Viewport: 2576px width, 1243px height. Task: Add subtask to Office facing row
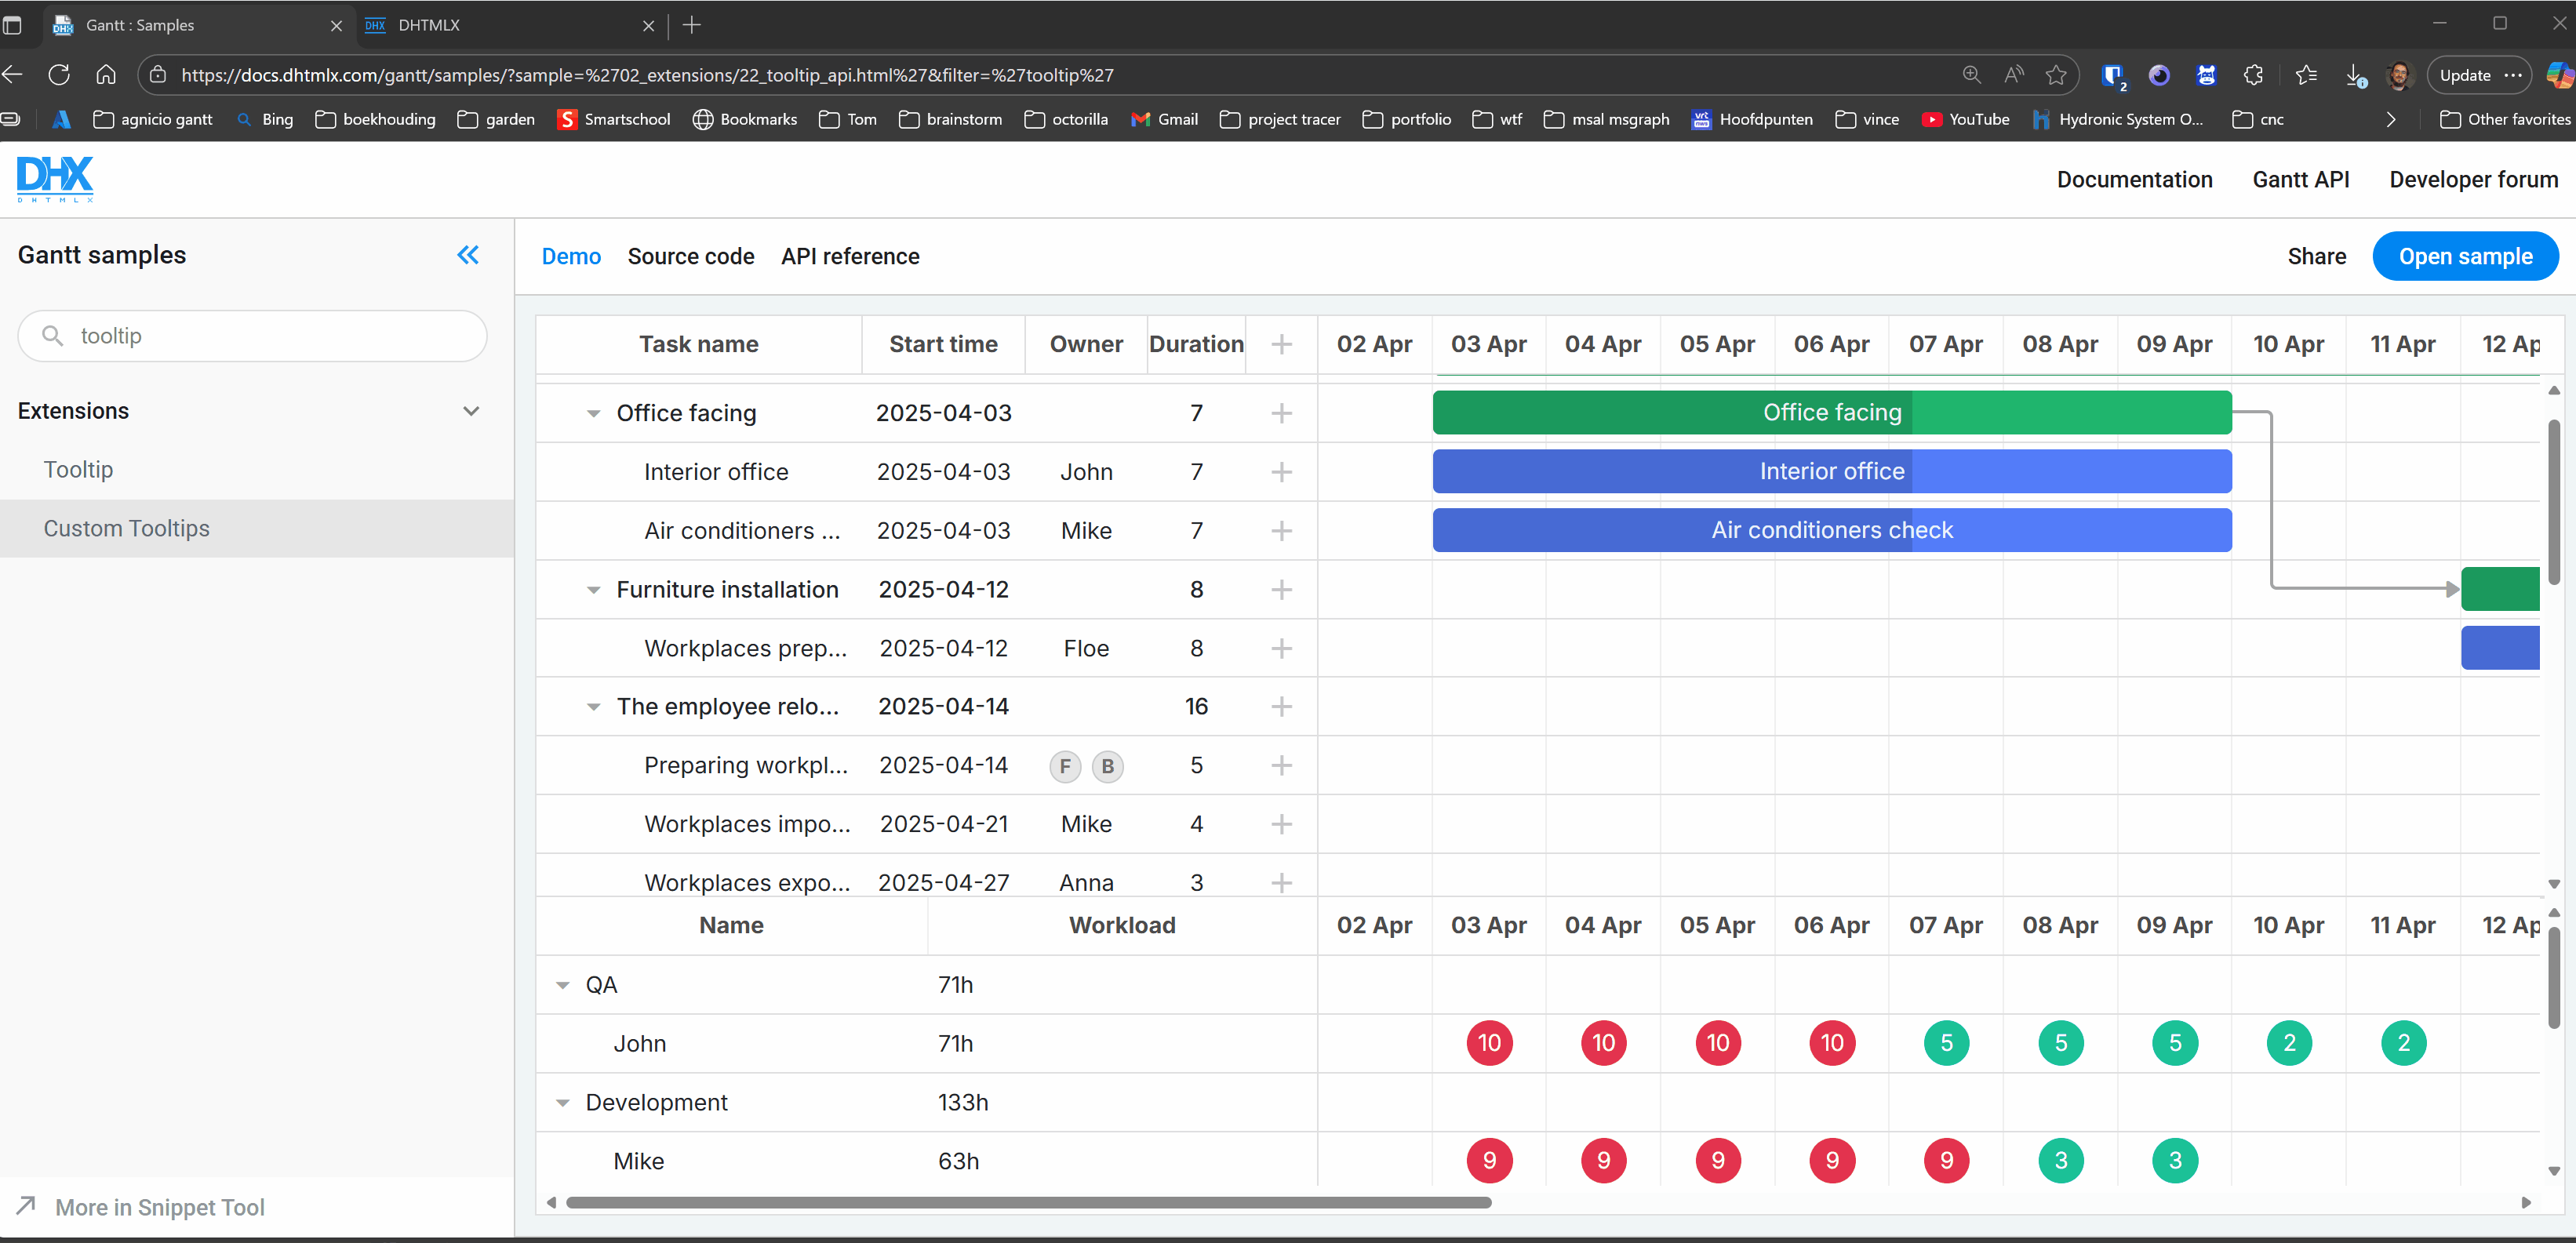point(1281,413)
